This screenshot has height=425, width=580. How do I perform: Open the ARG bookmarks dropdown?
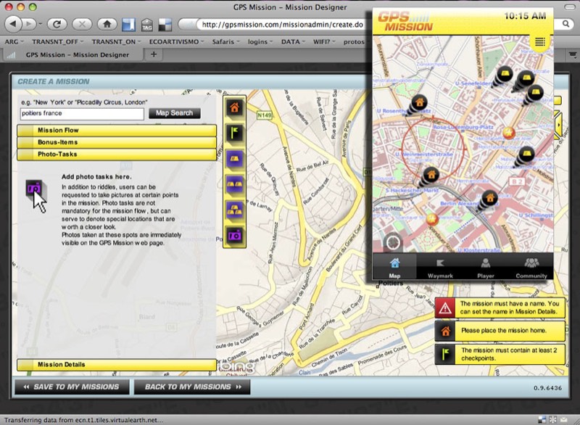pos(14,42)
